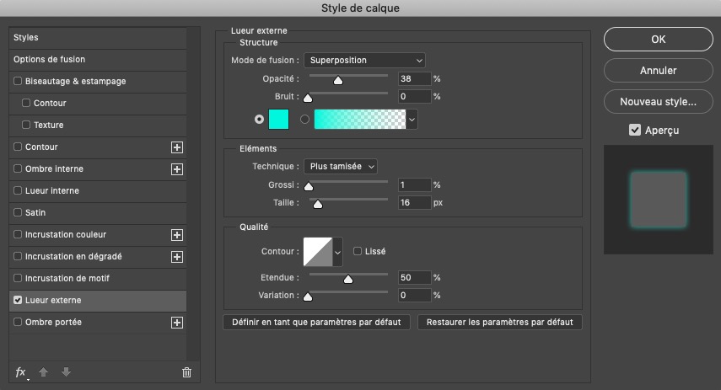Move effect down with the down arrow icon
This screenshot has height=390, width=721.
click(67, 372)
